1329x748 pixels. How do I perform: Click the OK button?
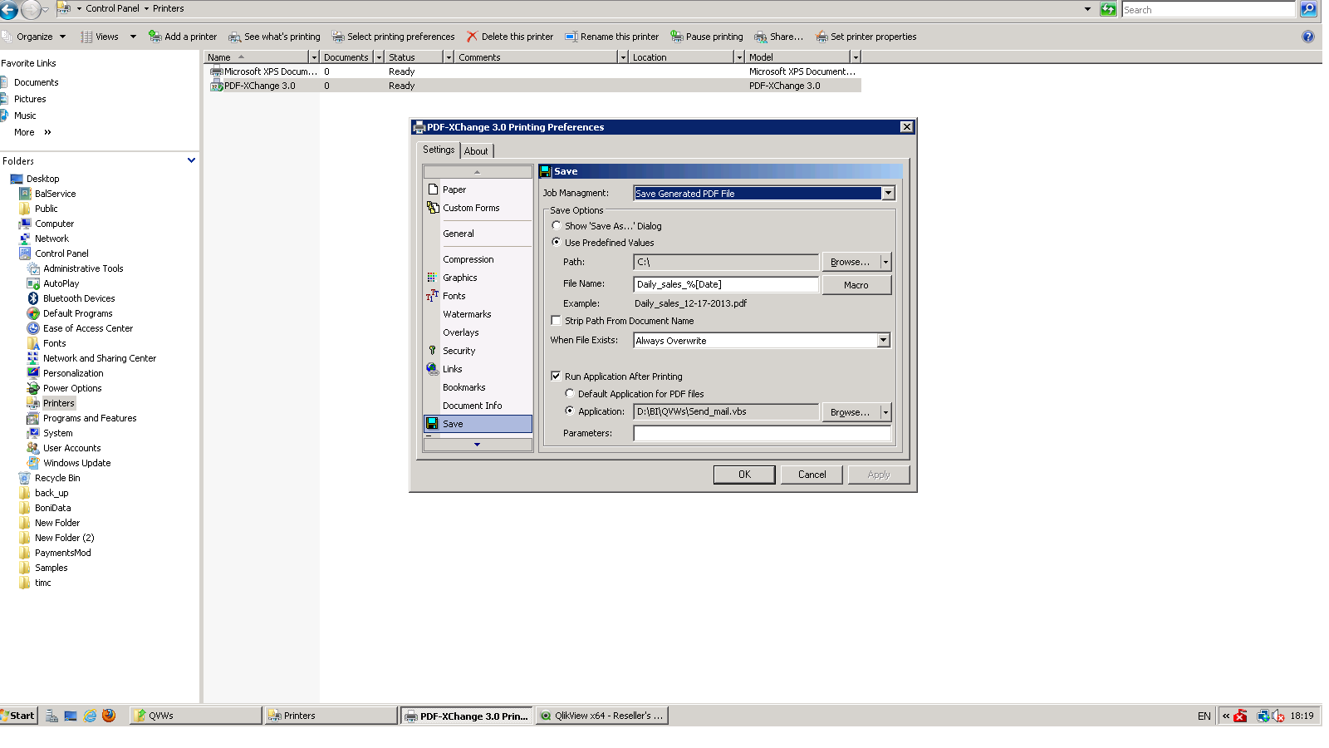tap(744, 475)
